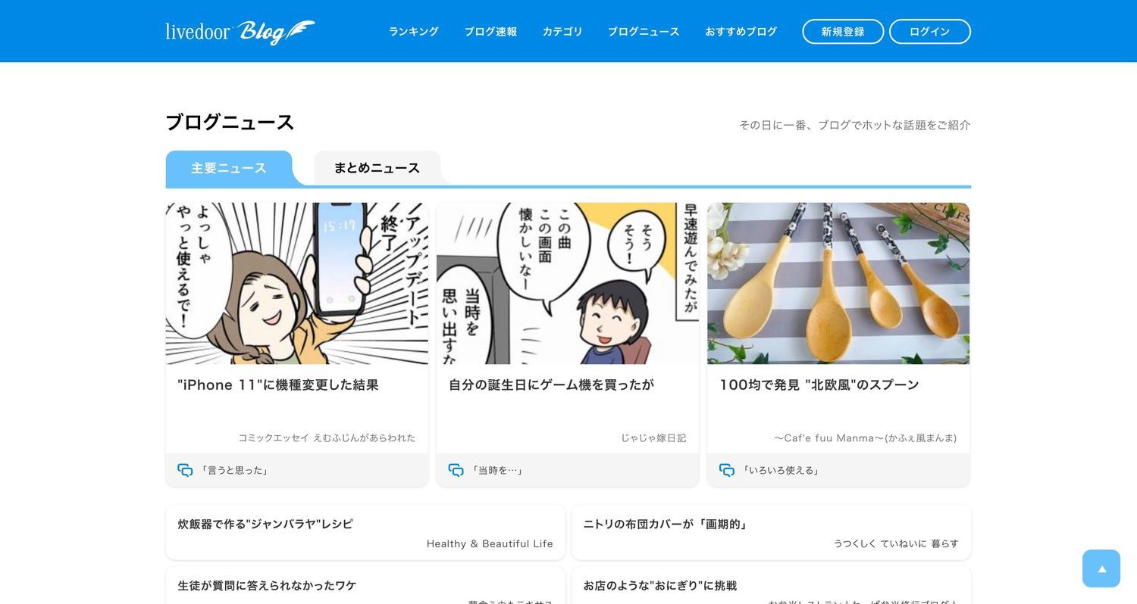Click comment icon beside 「いろいろ使える」
Image resolution: width=1137 pixels, height=604 pixels.
[726, 470]
